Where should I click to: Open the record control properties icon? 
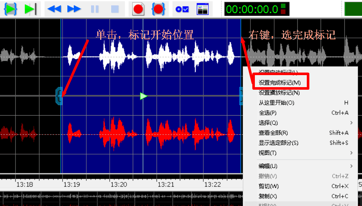coord(182,9)
